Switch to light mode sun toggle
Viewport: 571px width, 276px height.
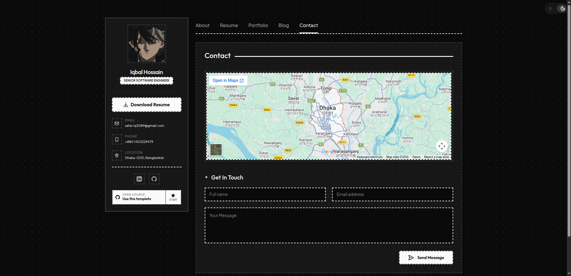[x=550, y=9]
